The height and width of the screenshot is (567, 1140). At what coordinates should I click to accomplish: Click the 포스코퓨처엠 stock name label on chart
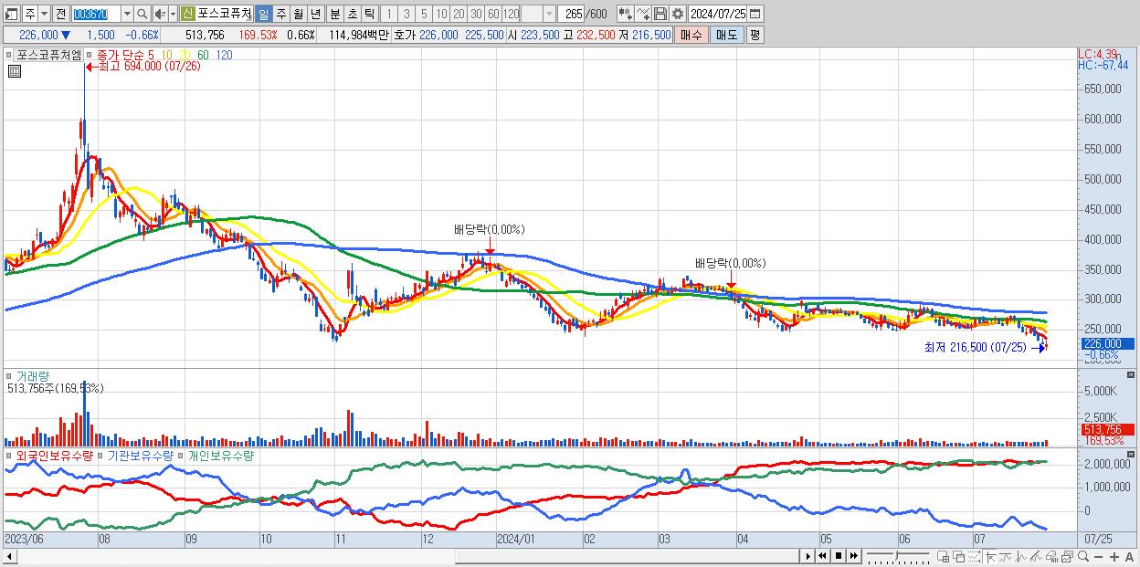48,55
